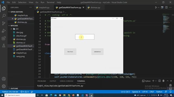174x97 pixels.
Task: Close the terminal panel
Action: (x=171, y=81)
